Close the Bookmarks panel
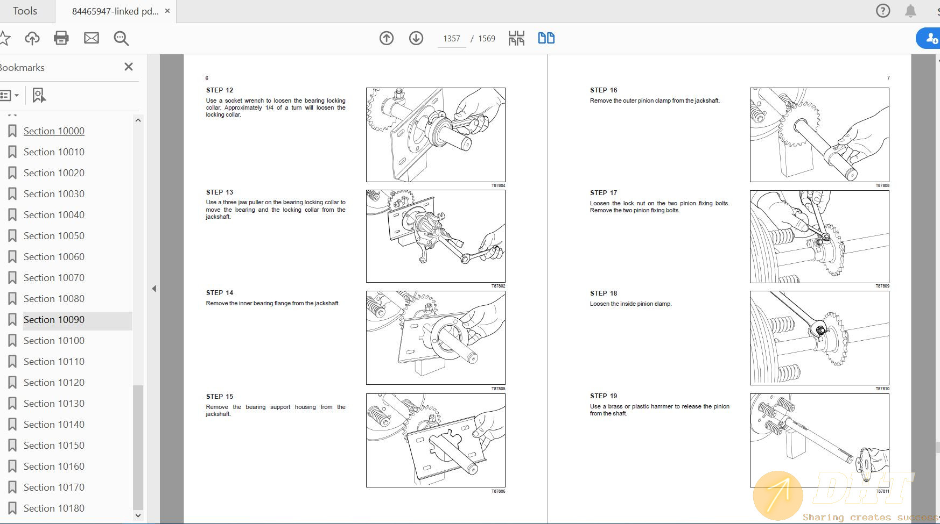 pos(129,67)
